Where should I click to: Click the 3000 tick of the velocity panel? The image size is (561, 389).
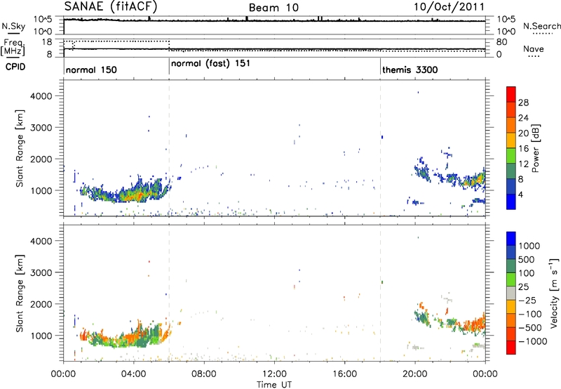click(41, 272)
